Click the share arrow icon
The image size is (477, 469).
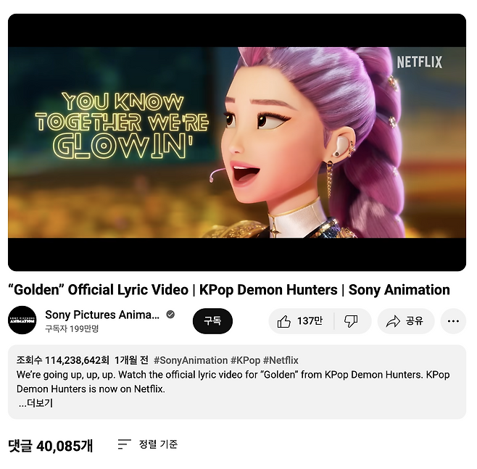(x=393, y=321)
